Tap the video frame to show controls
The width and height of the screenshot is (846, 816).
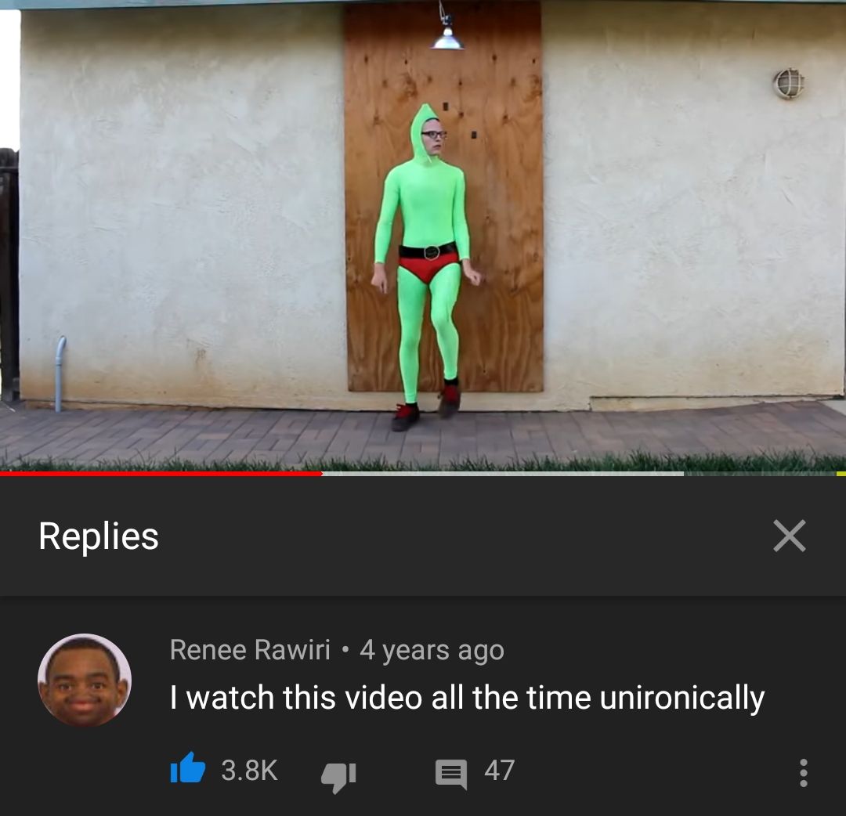423,235
